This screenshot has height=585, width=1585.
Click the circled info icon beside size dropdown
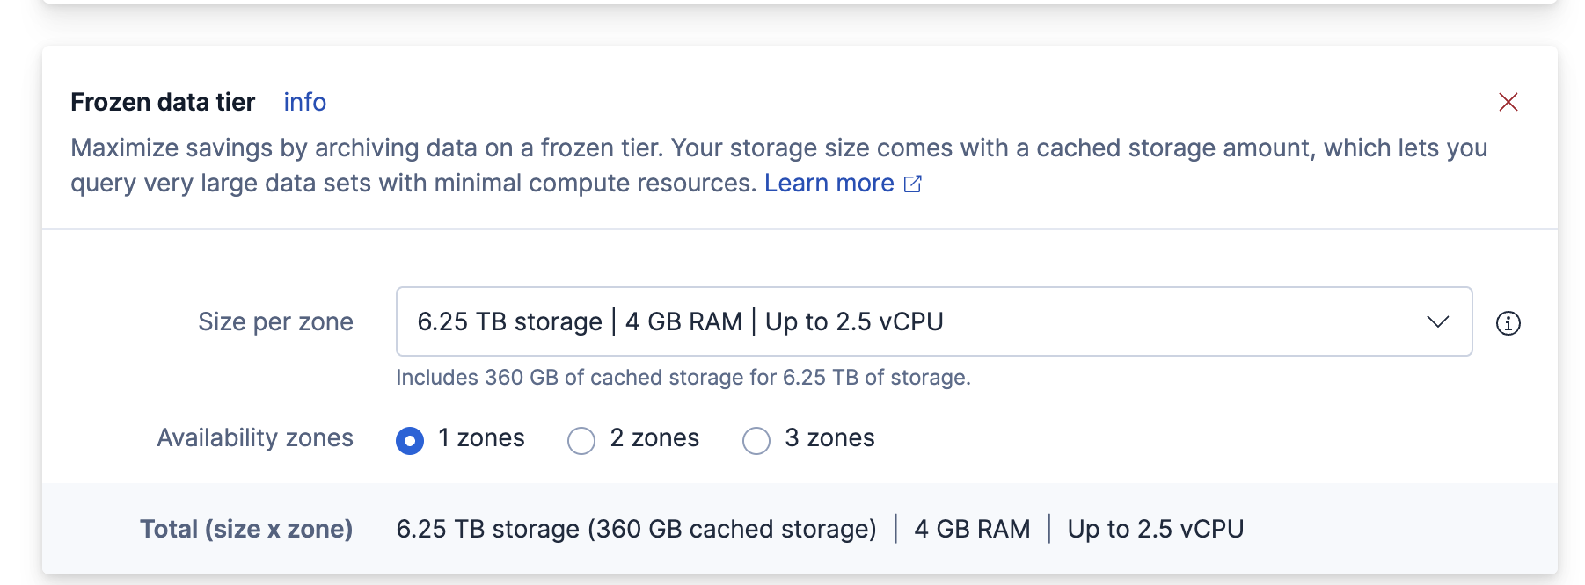pyautogui.click(x=1508, y=323)
